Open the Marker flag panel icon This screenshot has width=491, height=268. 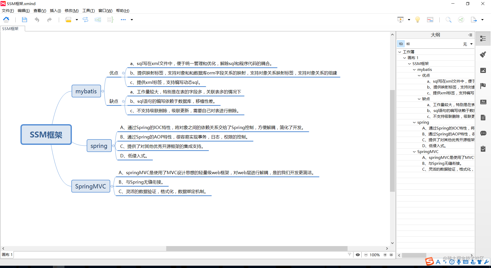[483, 86]
